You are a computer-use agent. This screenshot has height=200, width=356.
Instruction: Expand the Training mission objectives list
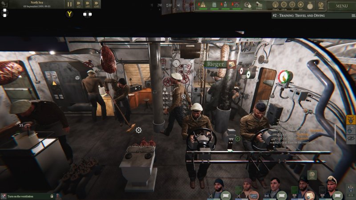353,16
